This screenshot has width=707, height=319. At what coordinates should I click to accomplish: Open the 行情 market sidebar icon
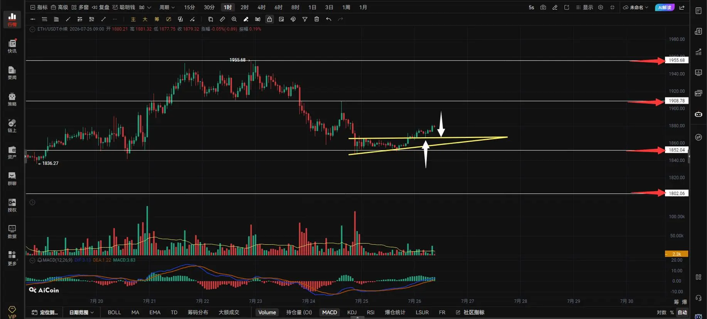pyautogui.click(x=12, y=19)
